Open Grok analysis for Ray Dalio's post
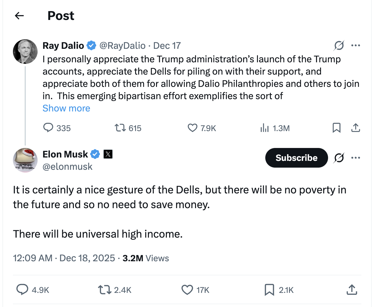 tap(339, 45)
